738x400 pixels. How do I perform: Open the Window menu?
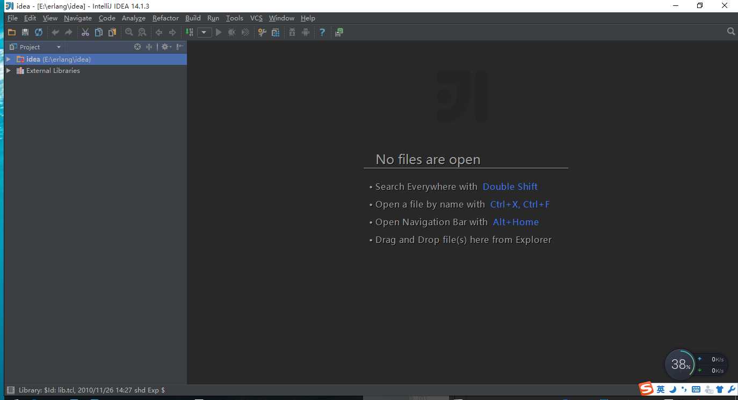coord(281,18)
